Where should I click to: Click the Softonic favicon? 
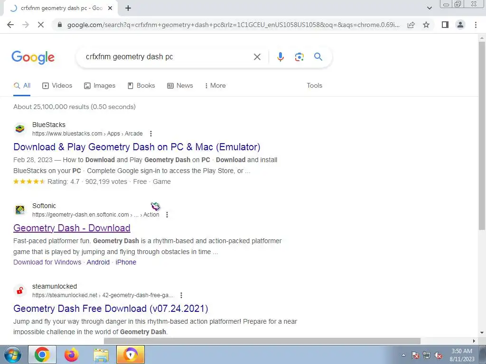click(x=20, y=209)
